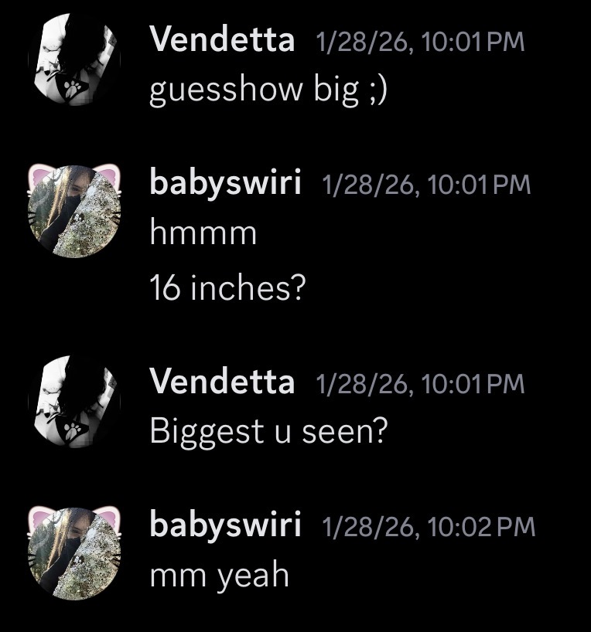This screenshot has width=591, height=632.
Task: Click the 10:02 PM timestamp
Action: point(429,526)
